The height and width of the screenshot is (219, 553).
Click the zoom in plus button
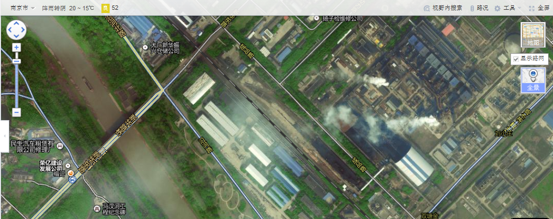(16, 48)
